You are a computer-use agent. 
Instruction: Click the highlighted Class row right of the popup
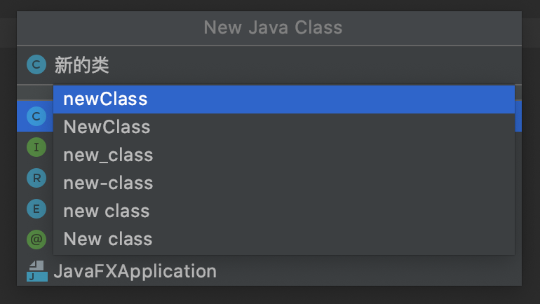518,116
